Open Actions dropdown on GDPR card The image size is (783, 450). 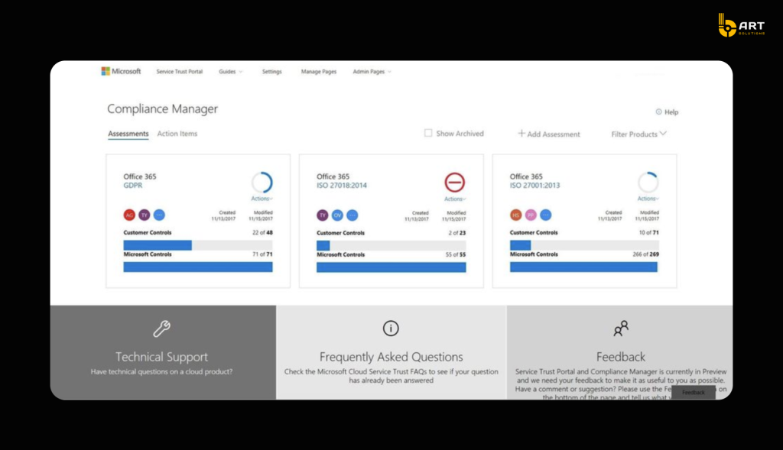tap(262, 199)
